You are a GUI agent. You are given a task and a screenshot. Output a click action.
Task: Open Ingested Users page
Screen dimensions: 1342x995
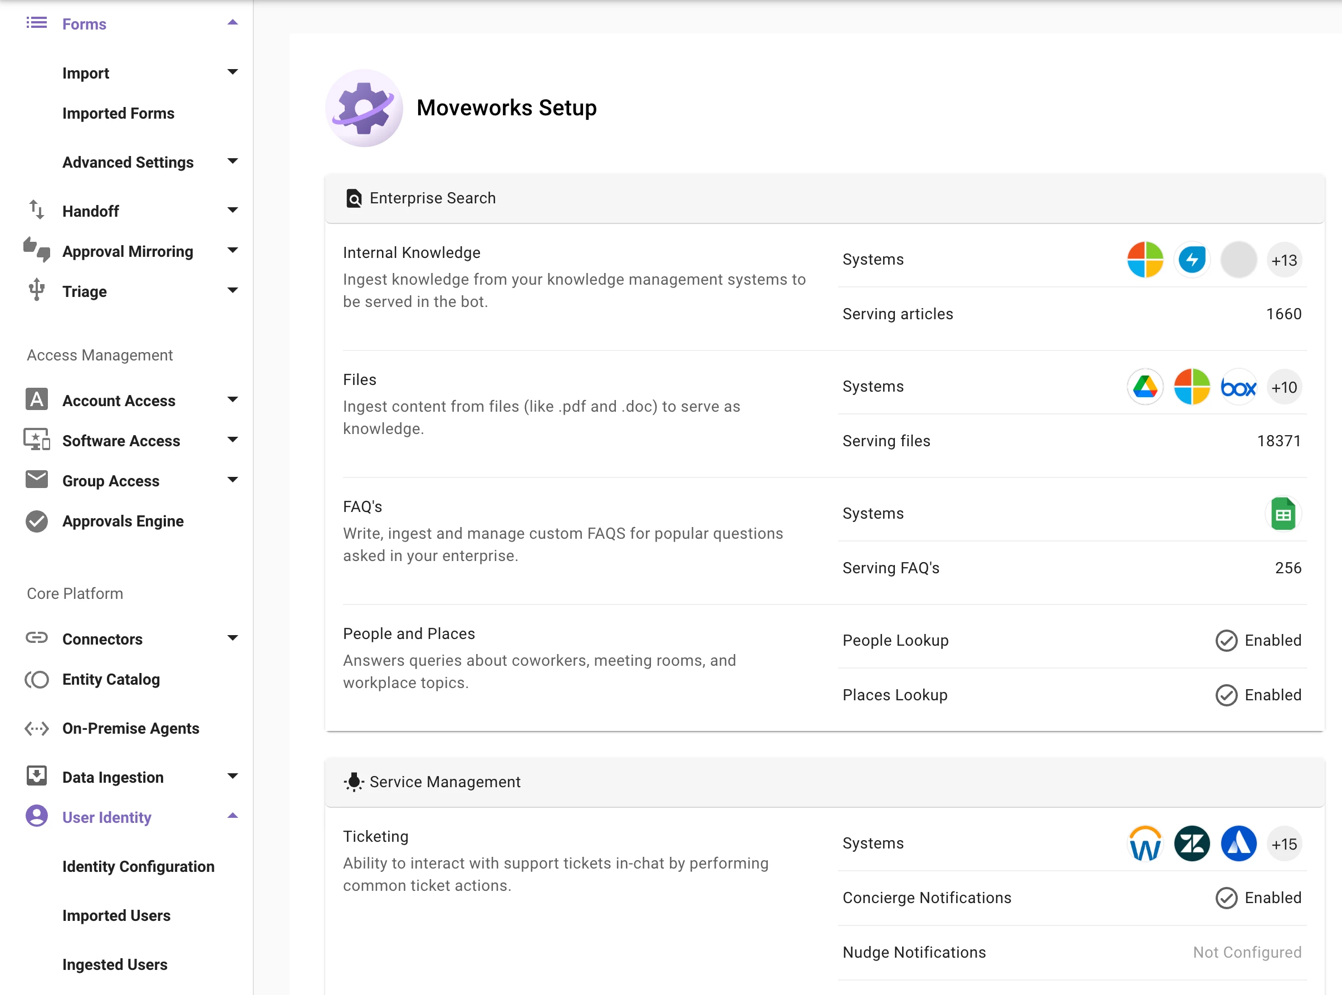point(115,964)
